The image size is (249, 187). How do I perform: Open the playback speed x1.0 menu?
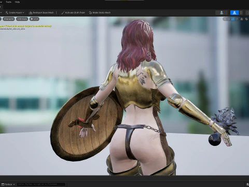point(34,19)
